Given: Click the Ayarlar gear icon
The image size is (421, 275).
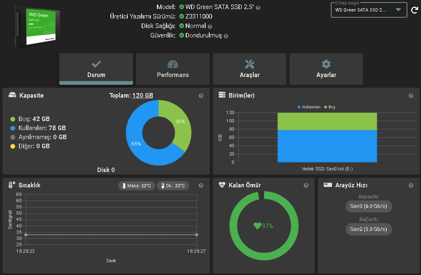Looking at the screenshot, I should click(x=326, y=64).
